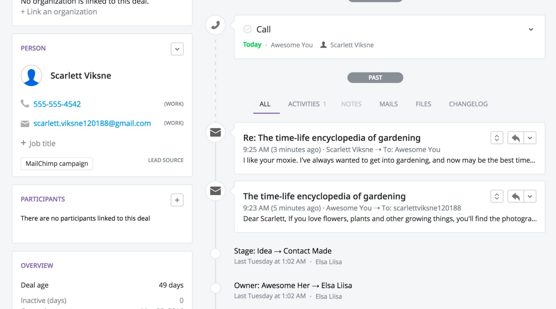Toggle the completed checkmark on Call activity
556x309 pixels.
pyautogui.click(x=247, y=29)
